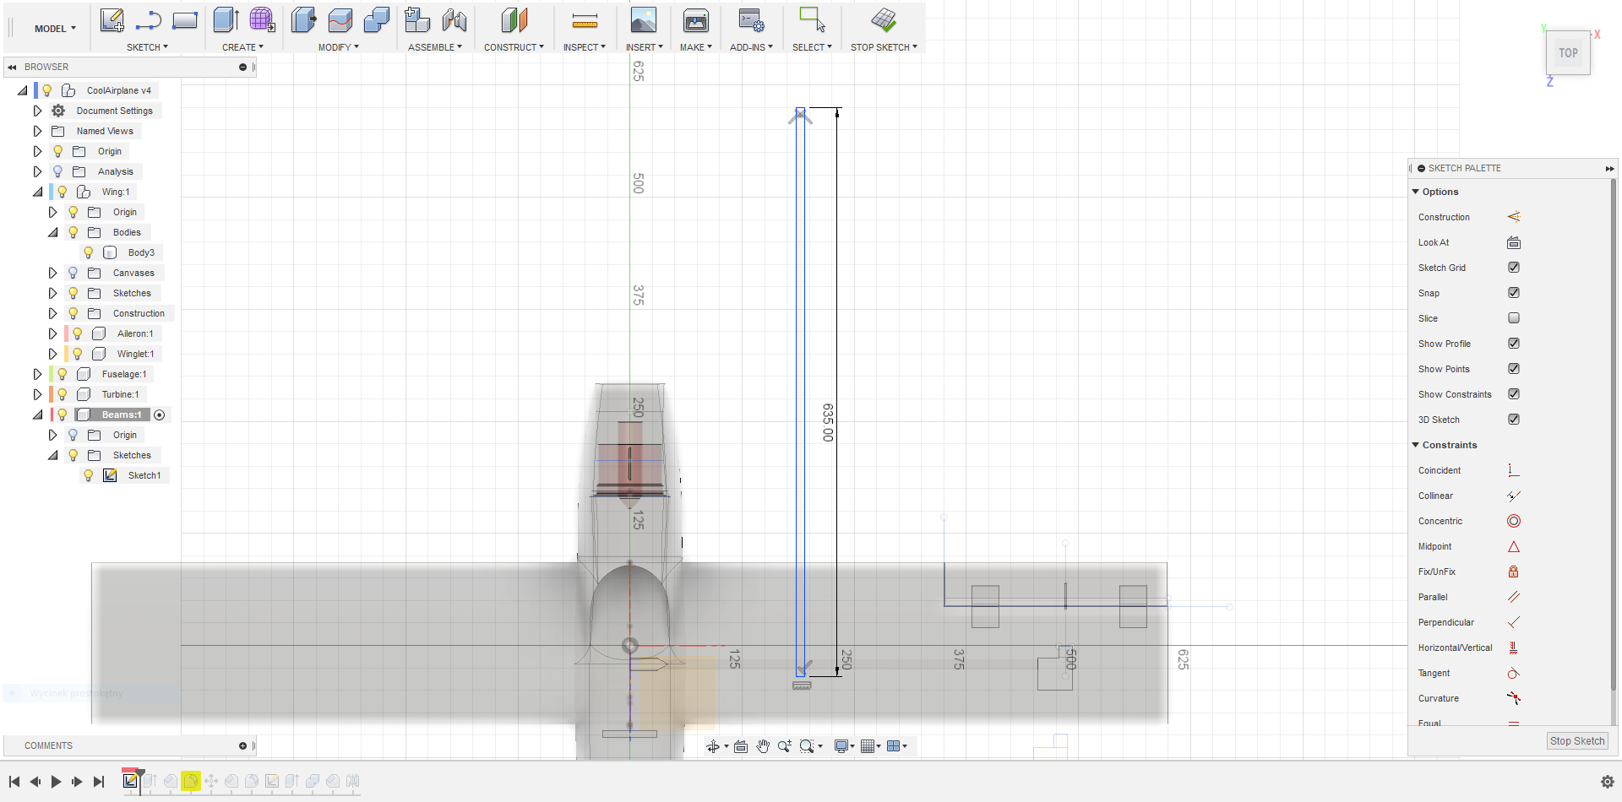Click the Stop Sketch button in palette

point(1576,741)
